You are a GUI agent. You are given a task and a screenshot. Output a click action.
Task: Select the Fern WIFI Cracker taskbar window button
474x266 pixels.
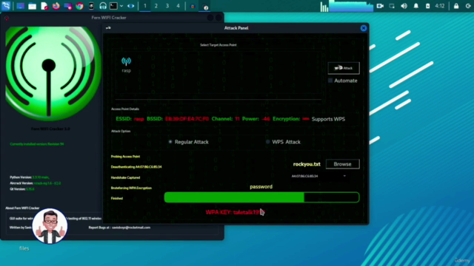[205, 6]
